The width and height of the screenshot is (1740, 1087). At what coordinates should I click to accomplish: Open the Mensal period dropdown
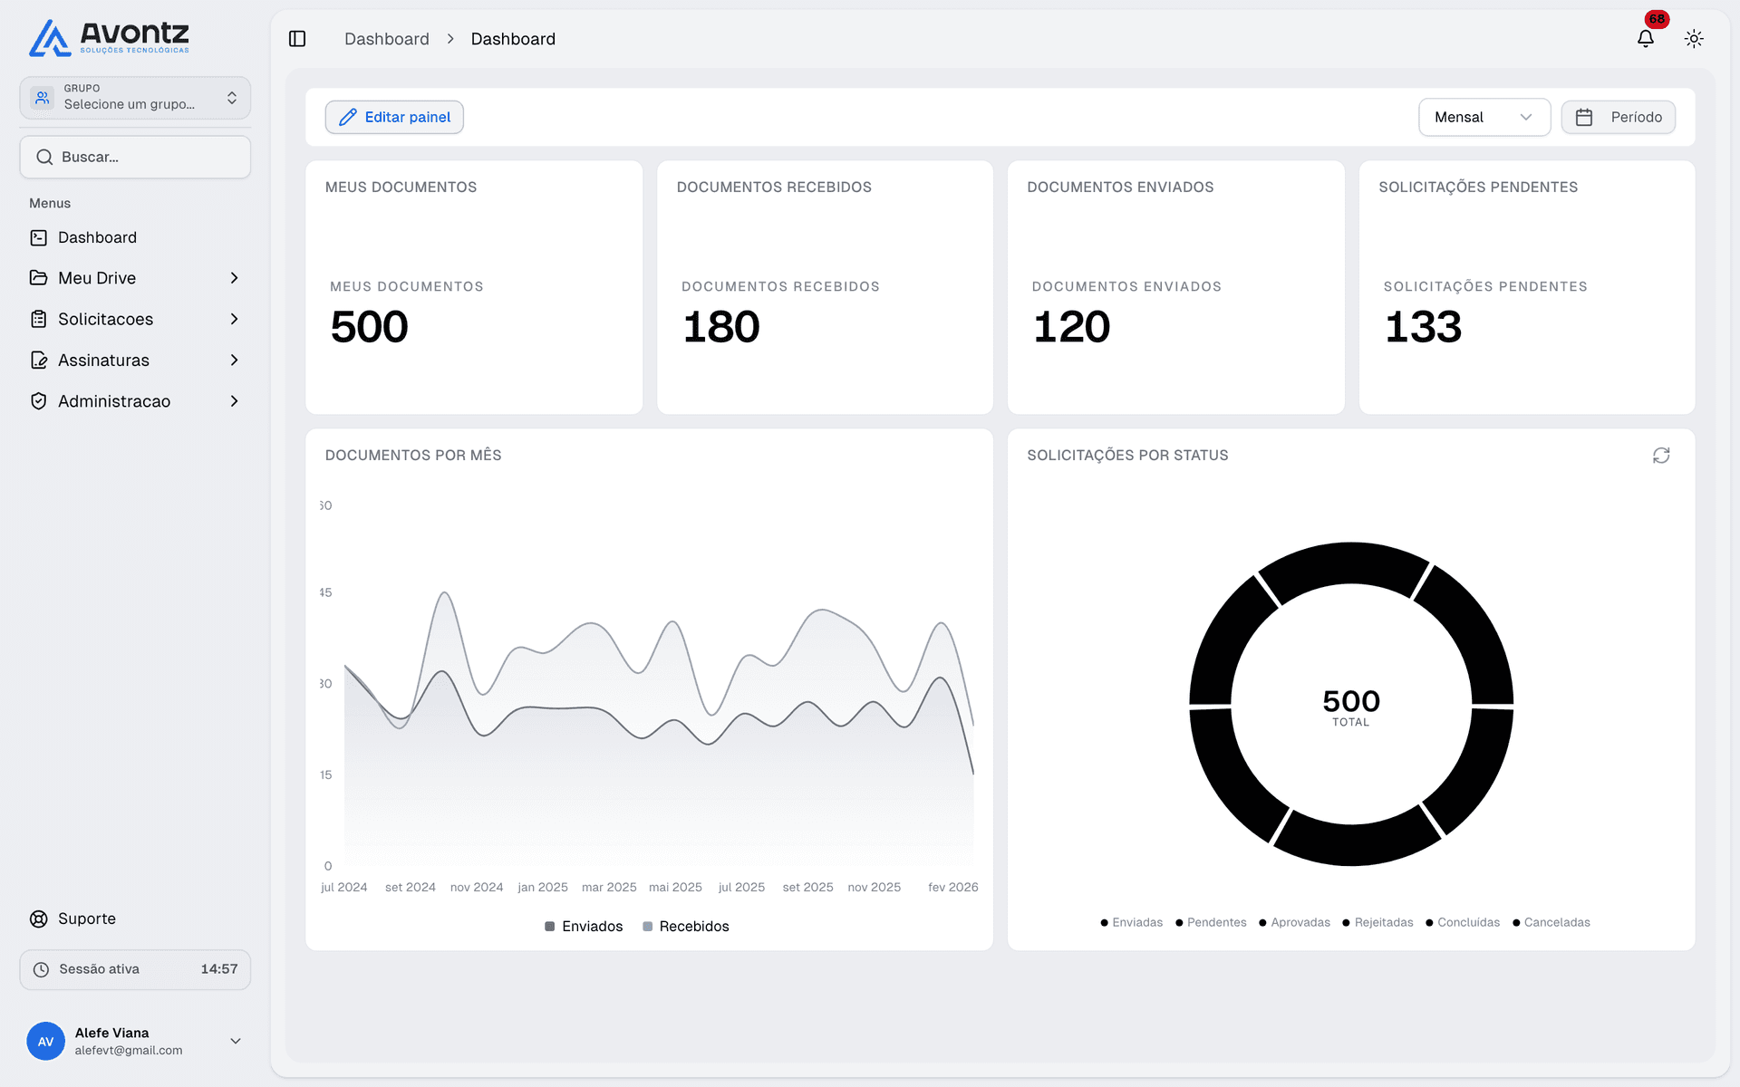[1484, 117]
